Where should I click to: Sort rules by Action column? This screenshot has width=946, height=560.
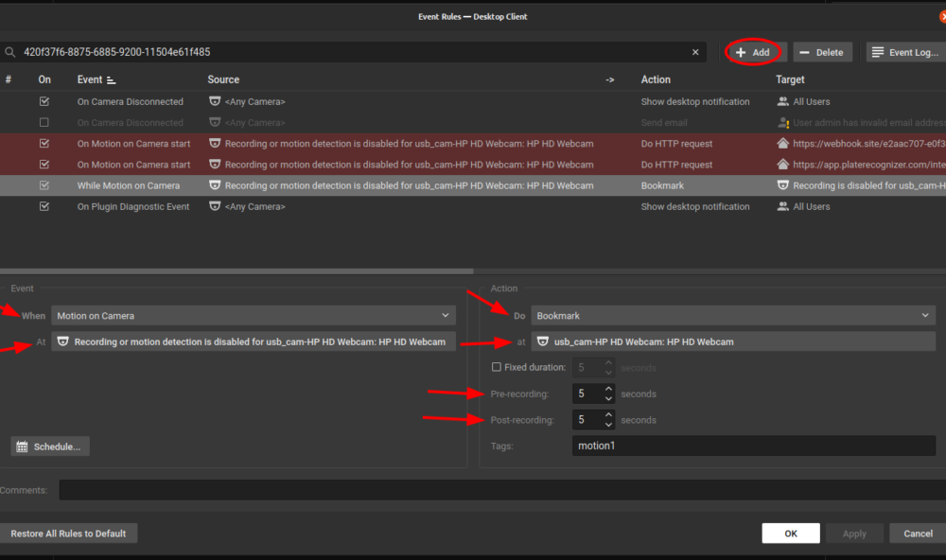[656, 79]
